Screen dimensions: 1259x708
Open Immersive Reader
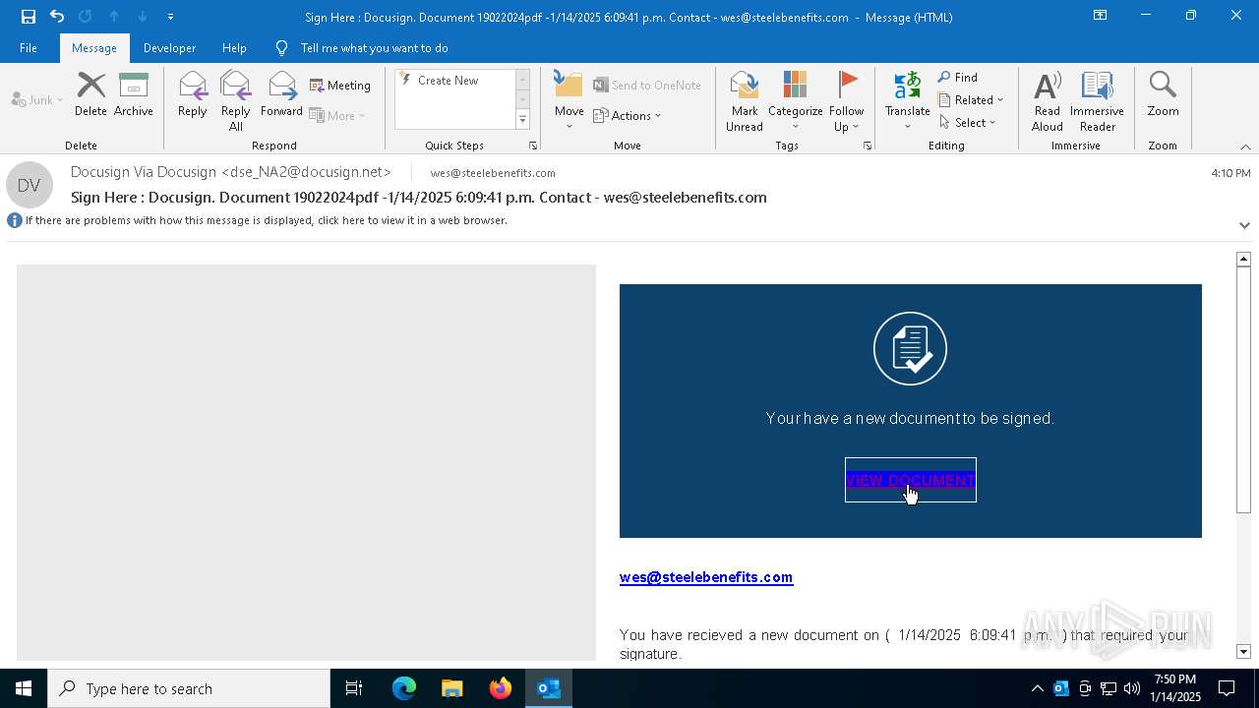point(1098,101)
